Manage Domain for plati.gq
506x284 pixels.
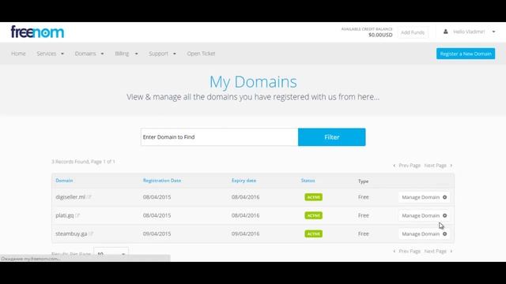(x=424, y=215)
